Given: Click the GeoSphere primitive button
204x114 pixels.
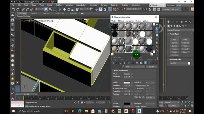Looking at the screenshot, I should (x=185, y=43).
